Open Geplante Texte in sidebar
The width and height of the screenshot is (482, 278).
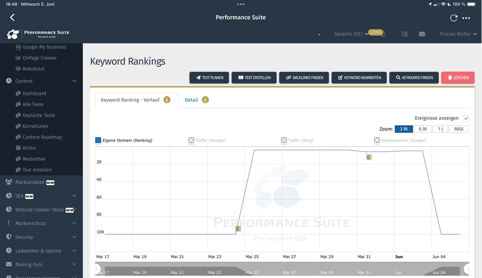pos(39,115)
